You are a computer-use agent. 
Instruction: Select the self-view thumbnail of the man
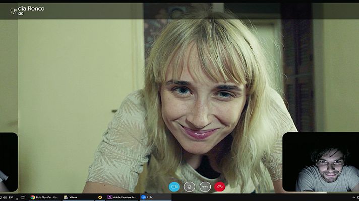[320, 162]
